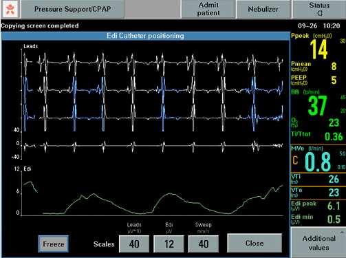Image resolution: width=346 pixels, height=258 pixels.
Task: Change the Sweep speed value 40
Action: tap(204, 244)
